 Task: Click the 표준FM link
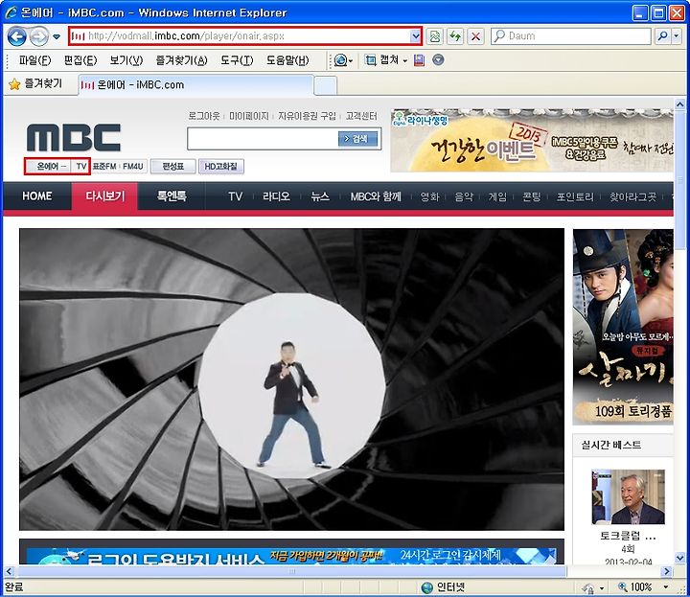pyautogui.click(x=104, y=167)
